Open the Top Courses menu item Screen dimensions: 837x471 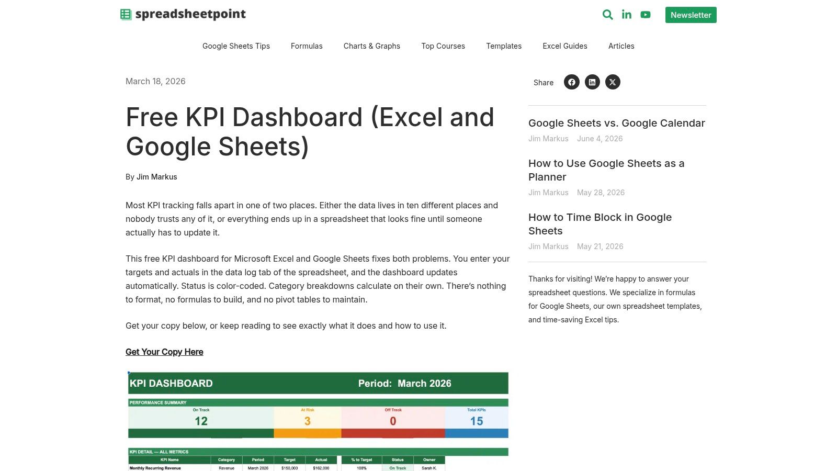(443, 46)
